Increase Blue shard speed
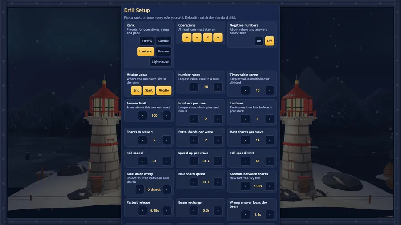 (218, 182)
